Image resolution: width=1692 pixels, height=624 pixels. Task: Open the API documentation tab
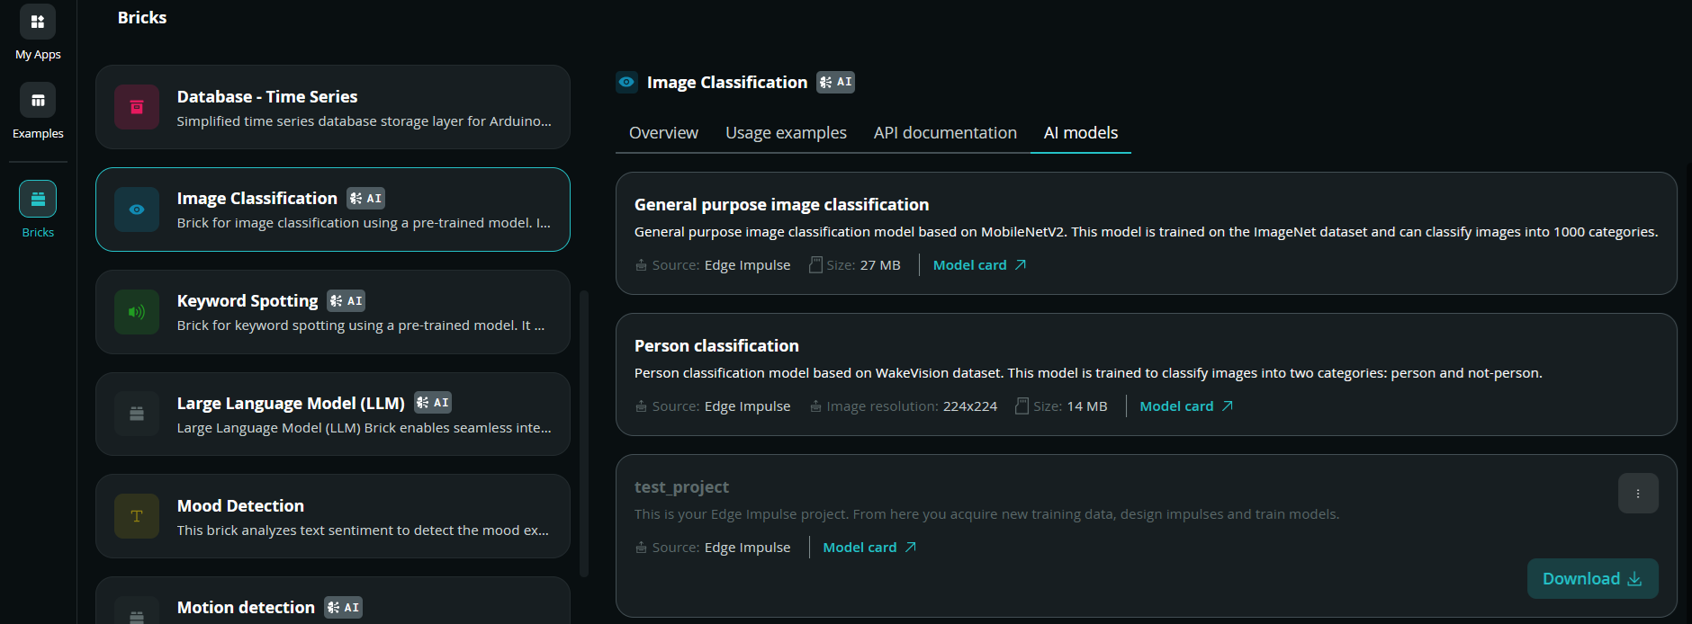point(945,133)
